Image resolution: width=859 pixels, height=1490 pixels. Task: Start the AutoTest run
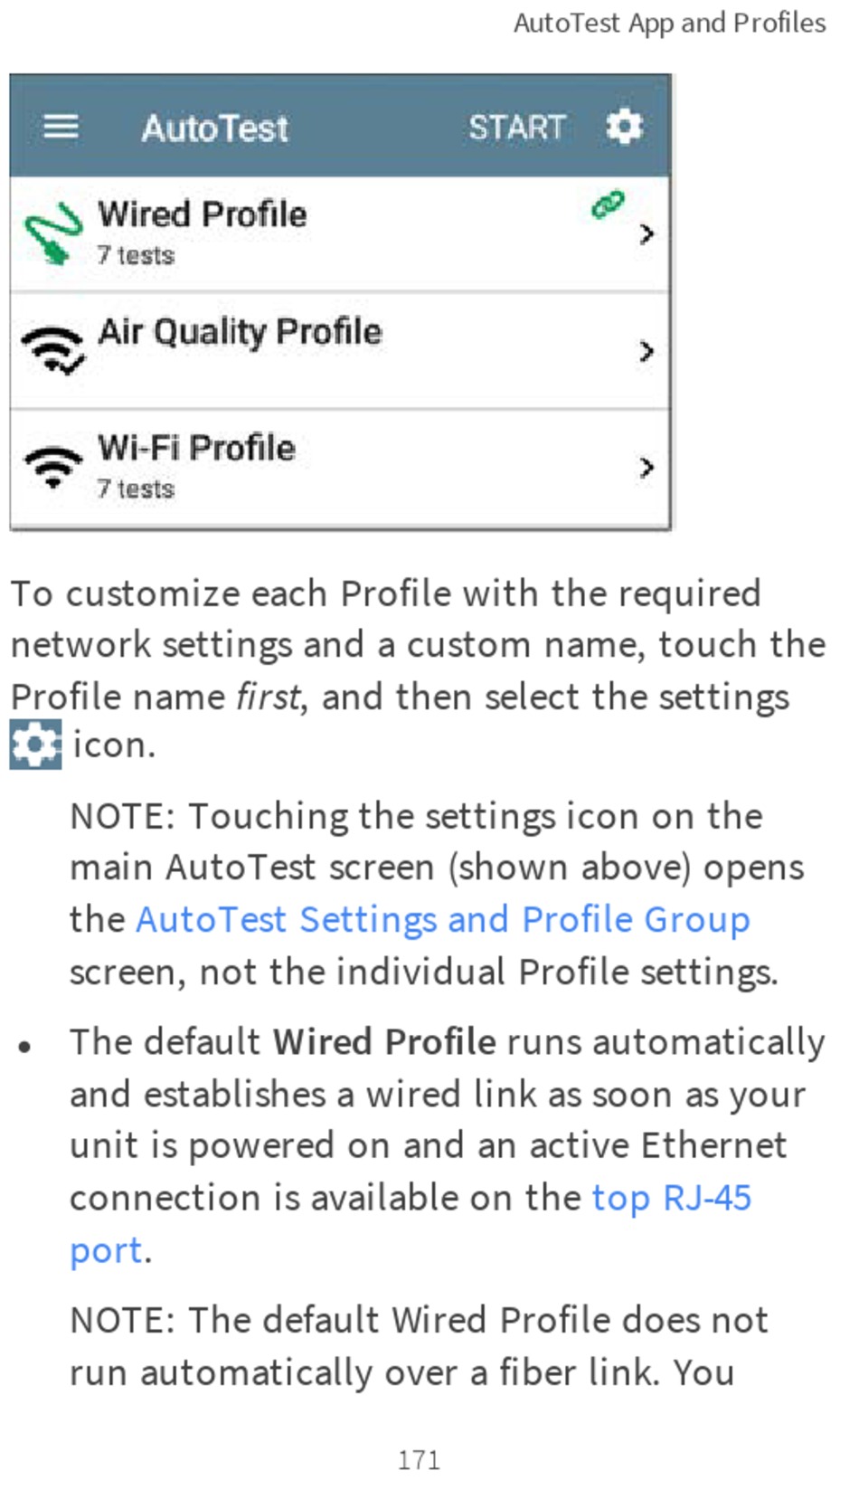pos(516,128)
